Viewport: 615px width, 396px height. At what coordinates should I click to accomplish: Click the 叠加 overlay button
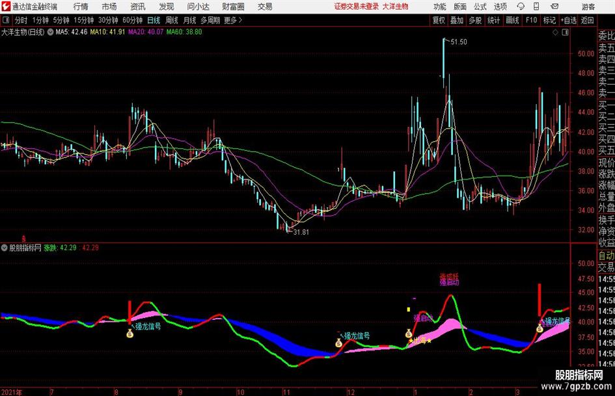457,20
